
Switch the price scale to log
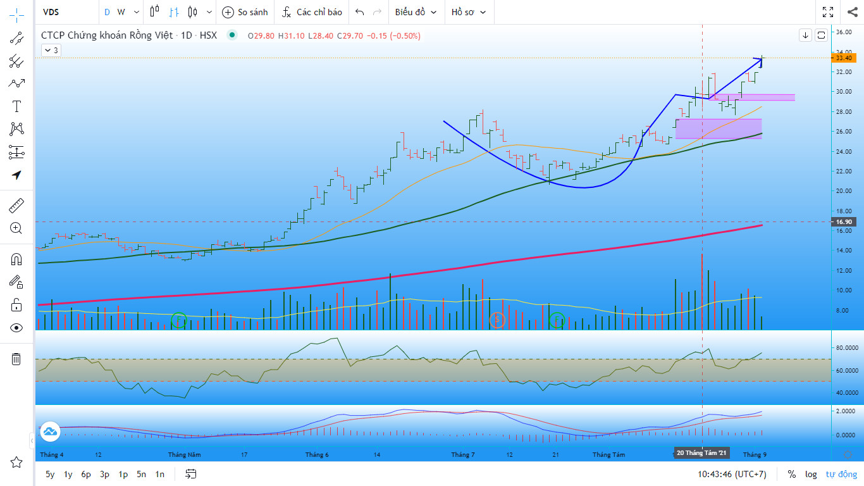coord(811,474)
